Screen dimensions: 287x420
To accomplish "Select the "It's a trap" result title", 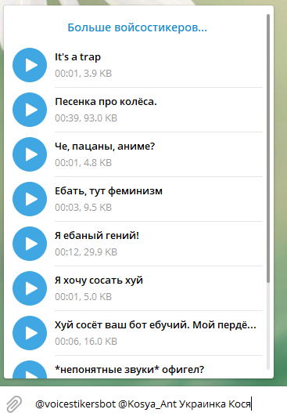I will click(77, 57).
